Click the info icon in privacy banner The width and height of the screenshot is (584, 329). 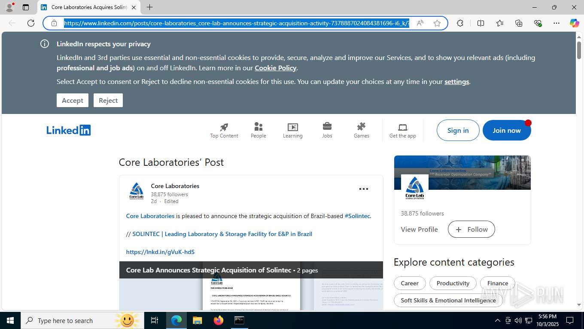click(45, 44)
